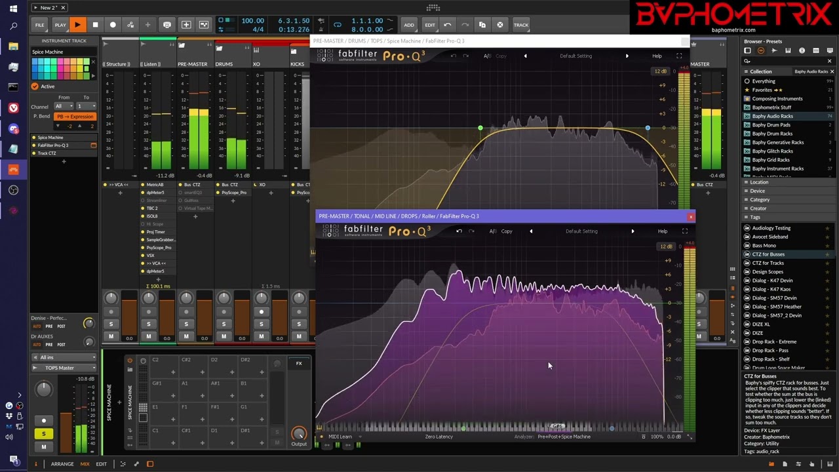Toggle the loop icon in transport
The image size is (839, 472).
[338, 25]
